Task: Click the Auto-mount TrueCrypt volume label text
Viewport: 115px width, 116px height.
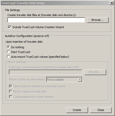Action: (x=40, y=57)
